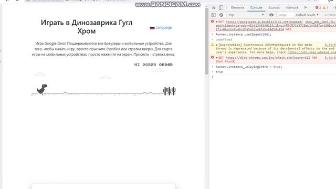This screenshot has height=189, width=336.
Task: Open the JavaScript context 'top' dropdown
Action: (246, 15)
